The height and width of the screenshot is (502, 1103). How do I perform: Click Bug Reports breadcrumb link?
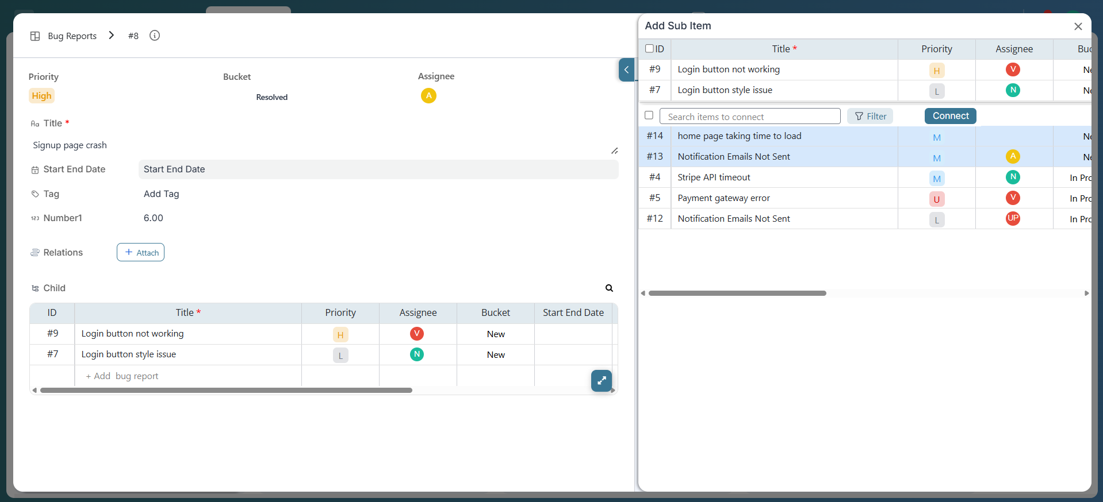click(72, 36)
